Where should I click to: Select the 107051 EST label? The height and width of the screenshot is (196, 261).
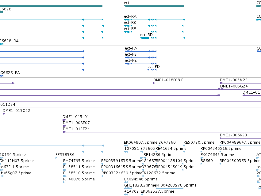tap(132, 149)
